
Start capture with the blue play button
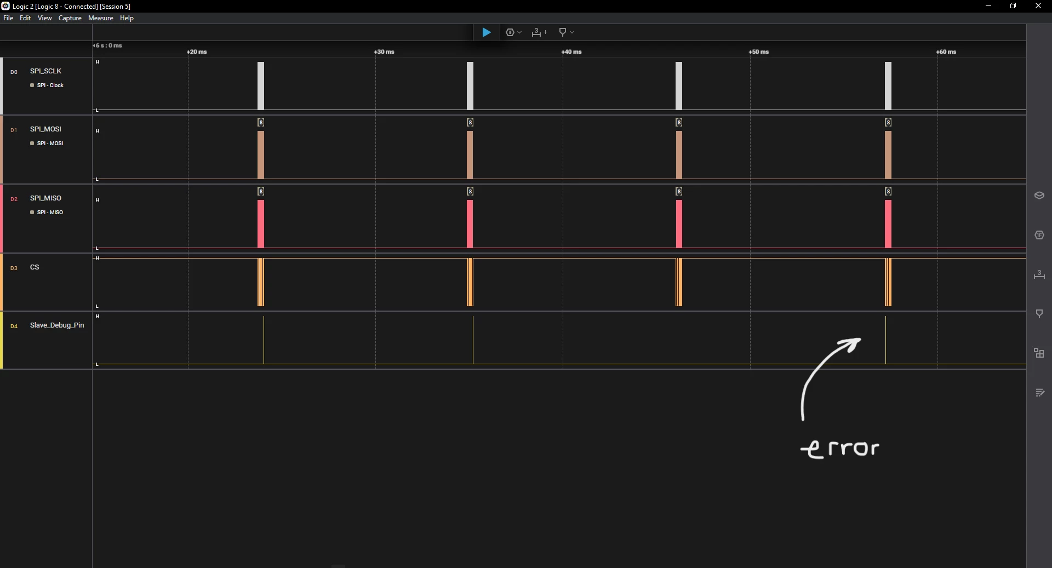click(486, 32)
